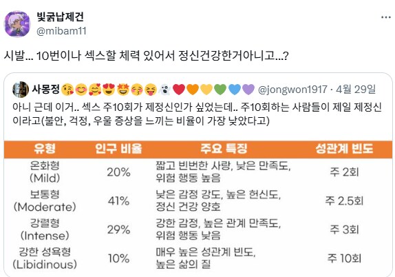Click the ghost emoji in the display name
Viewport: 395px width, 277px height.
point(165,90)
